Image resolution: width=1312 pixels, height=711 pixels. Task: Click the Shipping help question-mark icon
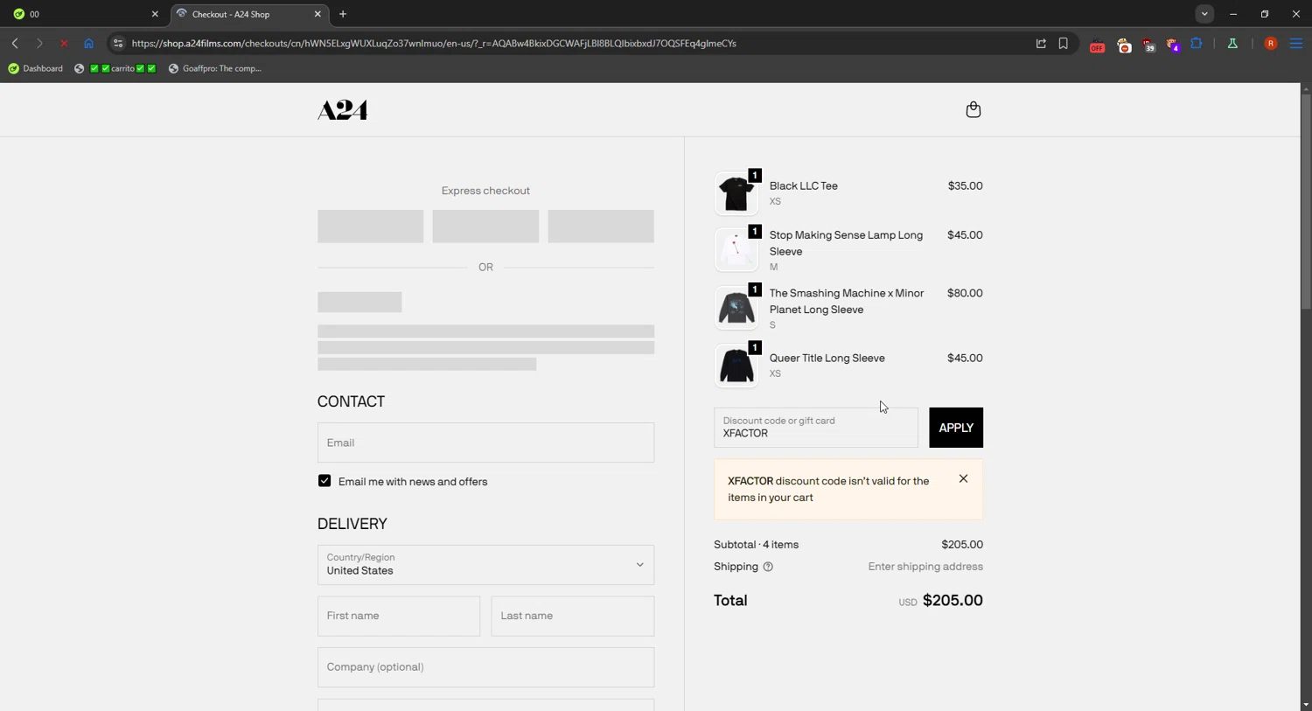click(768, 567)
